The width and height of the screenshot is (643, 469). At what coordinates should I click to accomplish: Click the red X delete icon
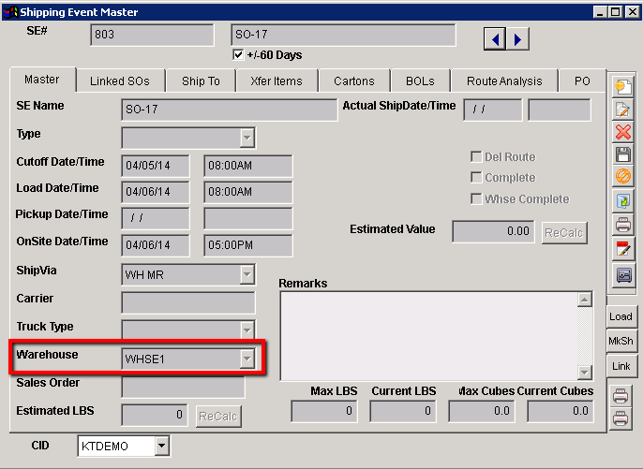pyautogui.click(x=622, y=132)
